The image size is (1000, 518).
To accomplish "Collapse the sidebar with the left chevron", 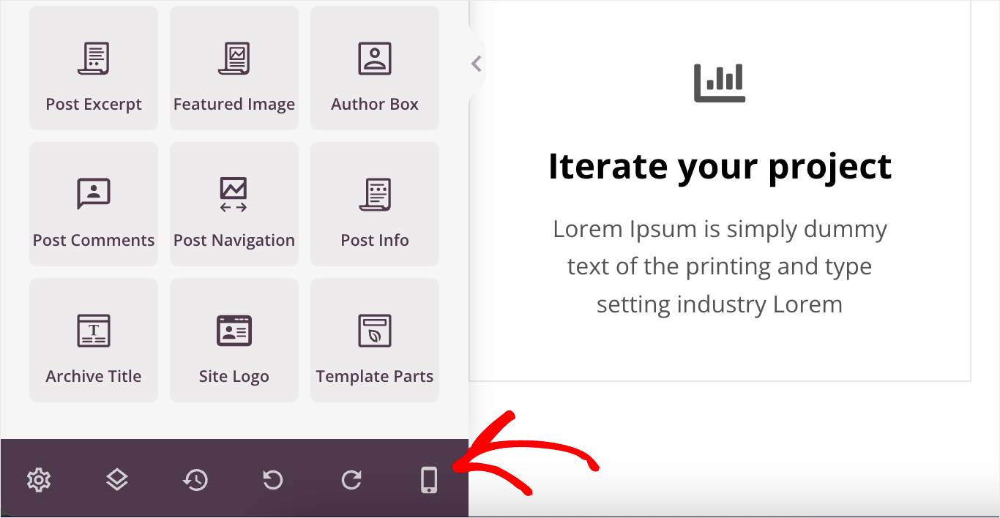I will [477, 64].
